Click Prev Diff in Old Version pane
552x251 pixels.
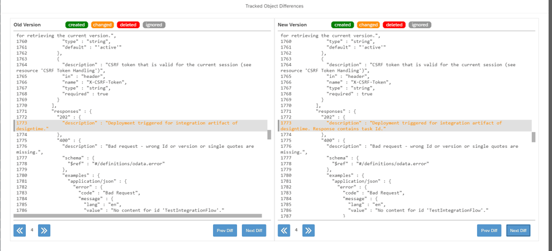click(225, 230)
